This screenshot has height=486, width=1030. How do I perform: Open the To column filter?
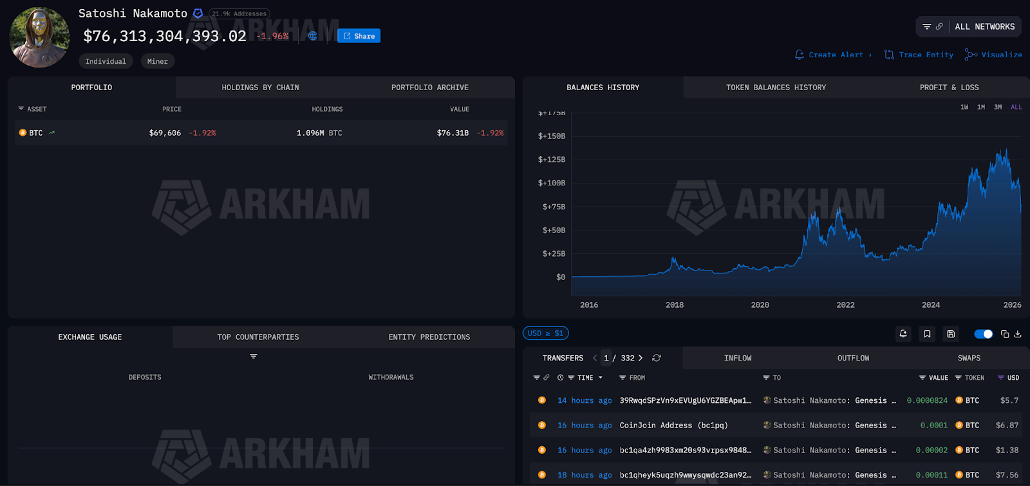pyautogui.click(x=766, y=378)
